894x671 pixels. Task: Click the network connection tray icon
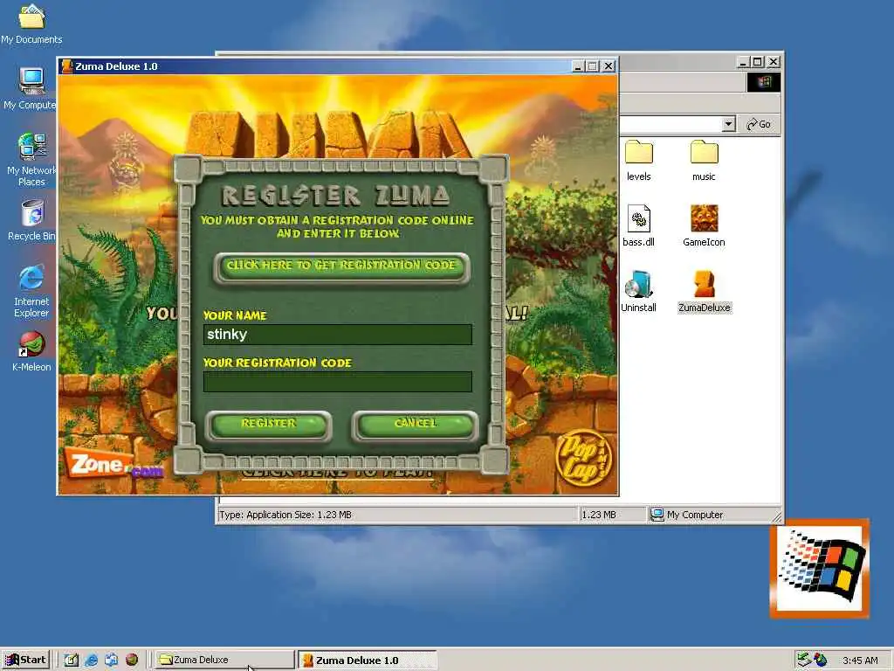[x=803, y=660]
